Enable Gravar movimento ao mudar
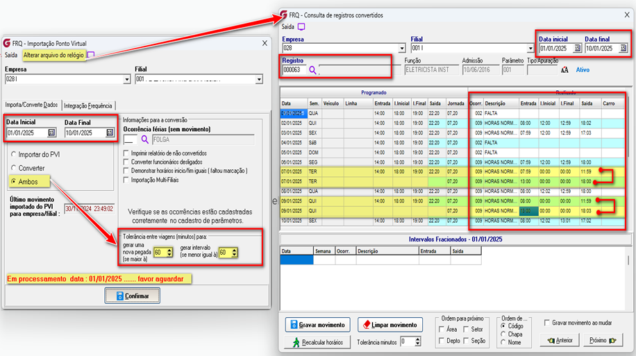Image resolution: width=636 pixels, height=356 pixels. click(x=547, y=323)
